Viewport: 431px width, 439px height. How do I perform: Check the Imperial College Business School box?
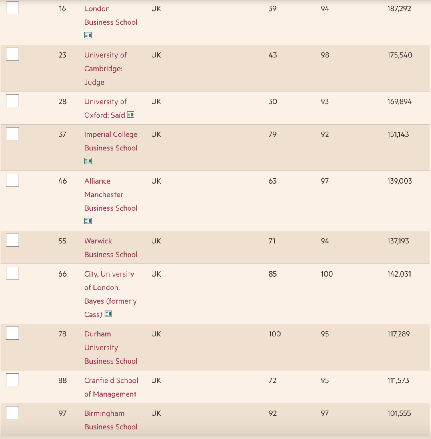12,134
